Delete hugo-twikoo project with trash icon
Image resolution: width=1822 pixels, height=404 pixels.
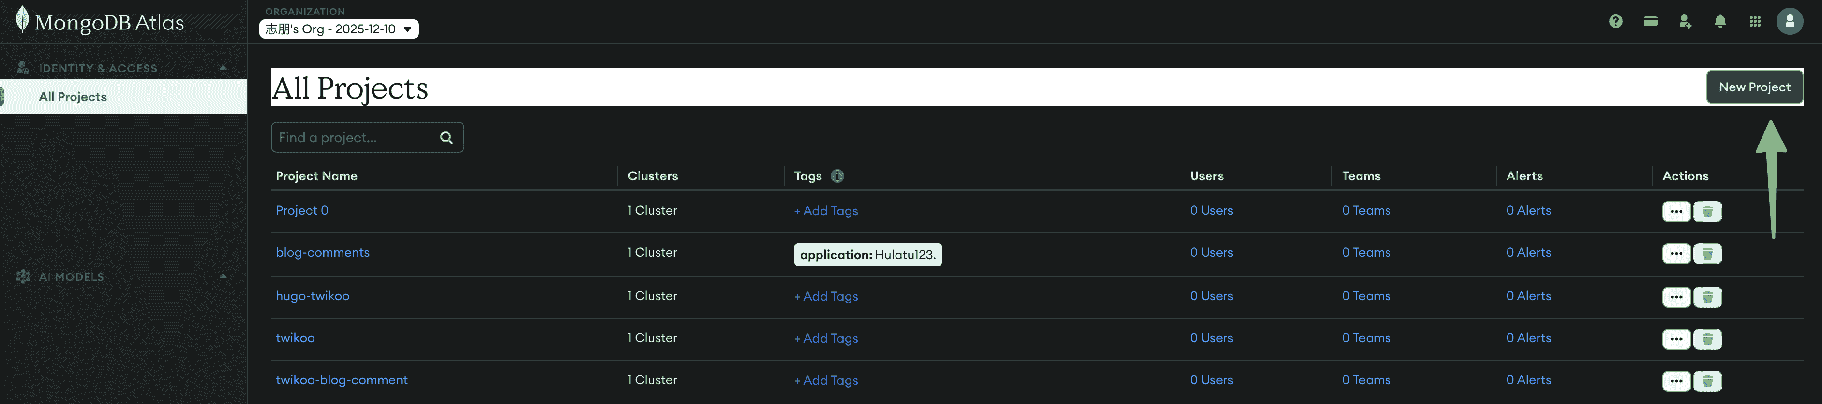click(1707, 297)
